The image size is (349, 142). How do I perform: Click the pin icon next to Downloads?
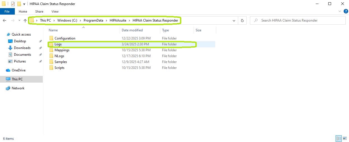[x=40, y=48]
